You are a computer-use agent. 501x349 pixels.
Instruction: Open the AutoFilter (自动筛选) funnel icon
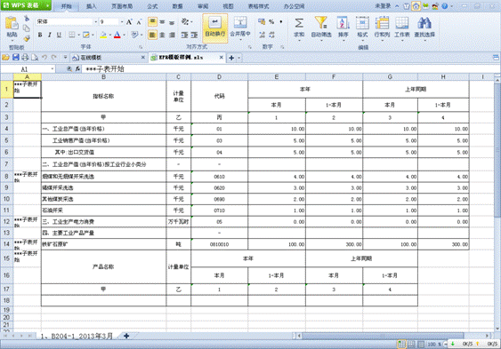(320, 24)
